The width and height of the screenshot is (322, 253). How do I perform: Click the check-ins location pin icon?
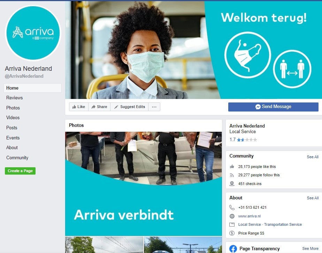pos(232,184)
